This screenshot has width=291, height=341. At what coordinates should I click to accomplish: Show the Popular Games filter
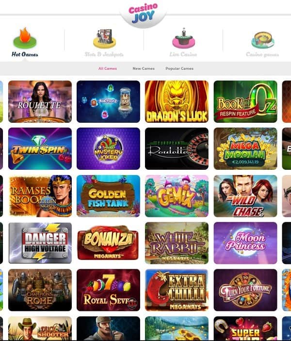coord(179,68)
